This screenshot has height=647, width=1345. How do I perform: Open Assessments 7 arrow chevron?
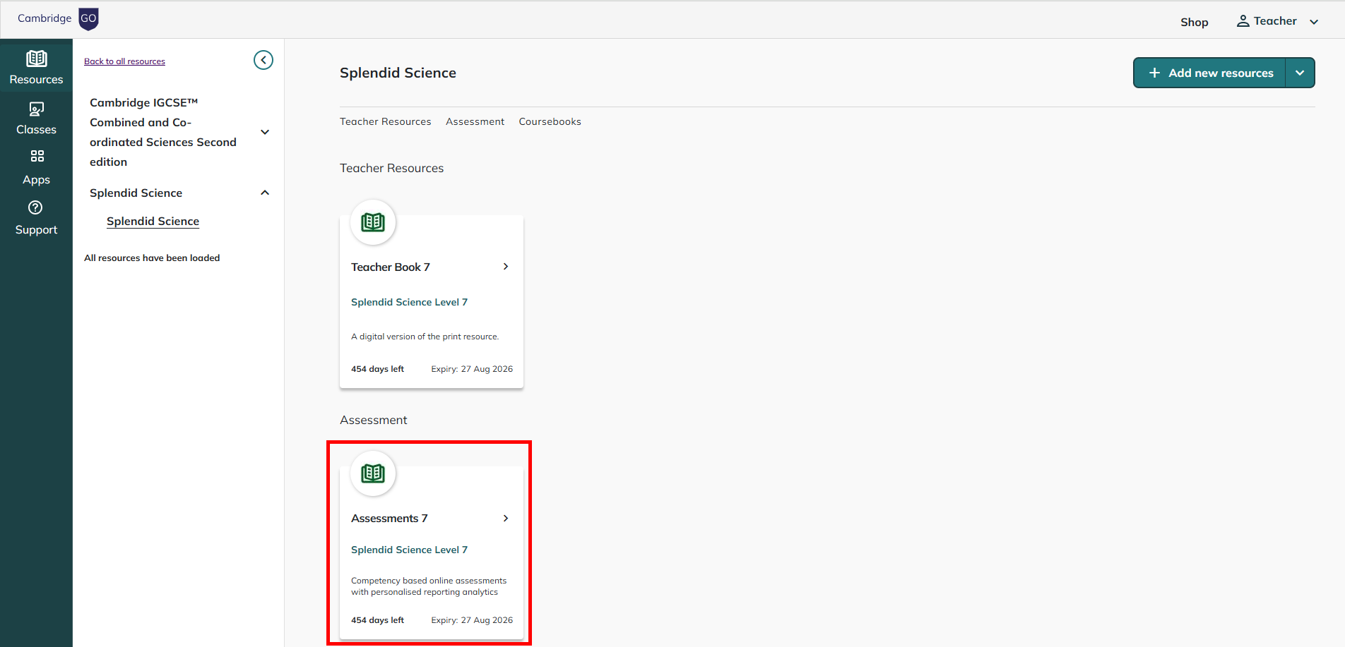pos(506,519)
